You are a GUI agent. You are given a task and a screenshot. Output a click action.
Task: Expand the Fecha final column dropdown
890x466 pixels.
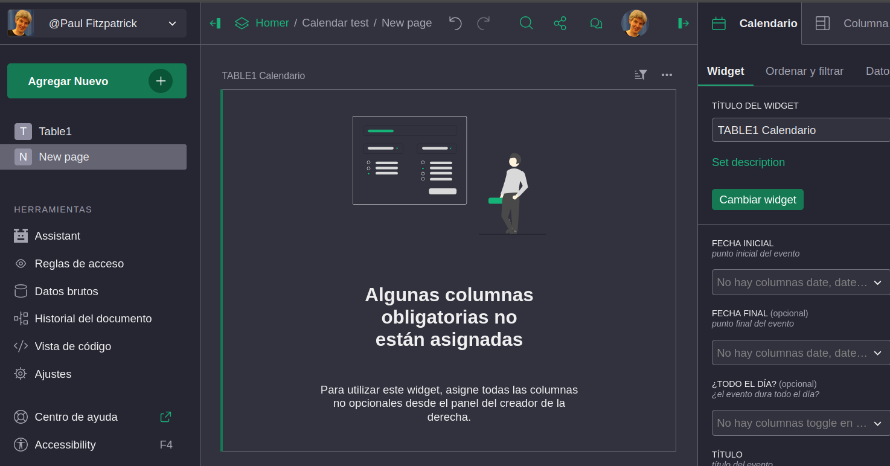tap(801, 353)
